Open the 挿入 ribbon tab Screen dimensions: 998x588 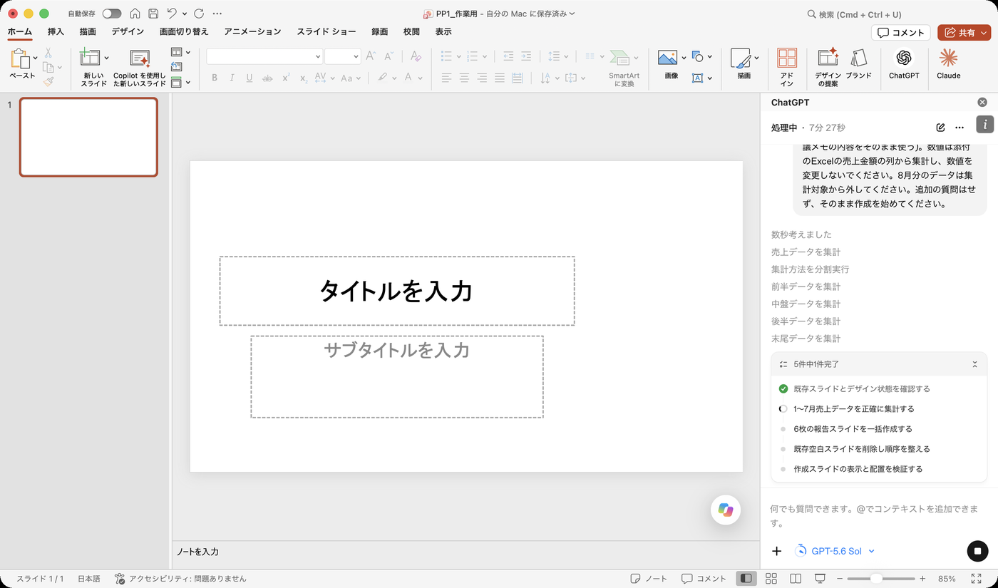[56, 31]
